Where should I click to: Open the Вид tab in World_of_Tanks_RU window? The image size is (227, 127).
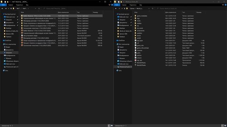click(140, 5)
